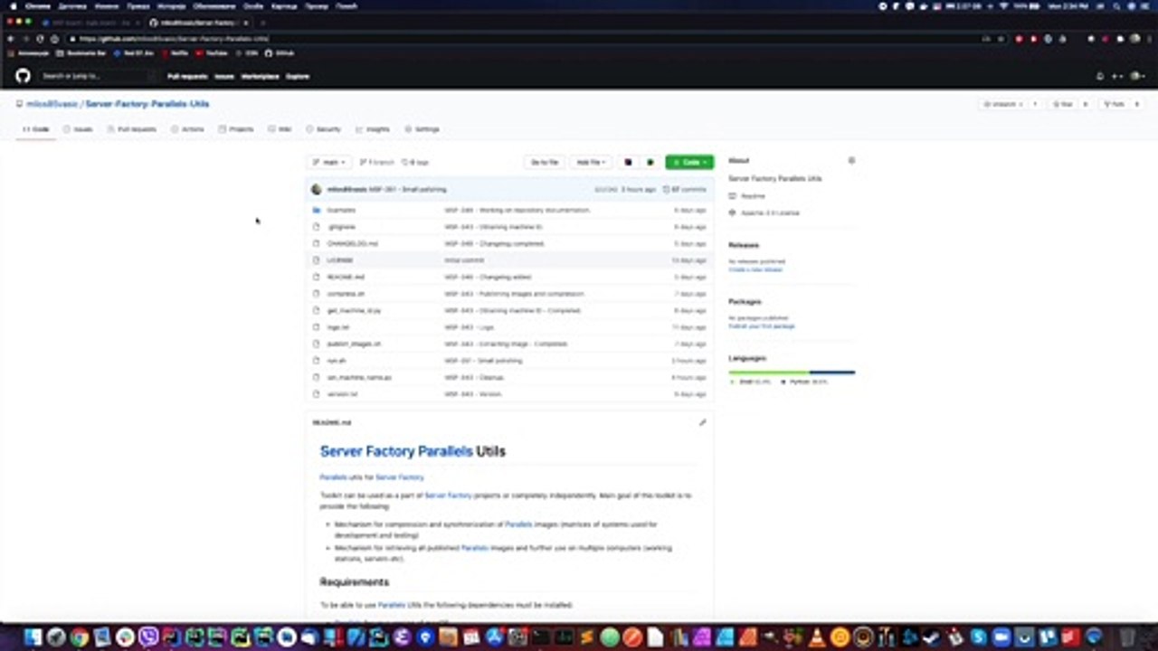This screenshot has height=651, width=1158.
Task: Edit README with the pencil icon
Action: pyautogui.click(x=702, y=422)
